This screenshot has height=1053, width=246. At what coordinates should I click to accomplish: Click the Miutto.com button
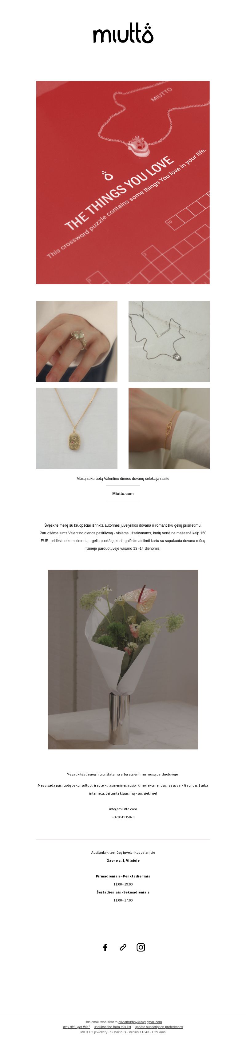[123, 493]
